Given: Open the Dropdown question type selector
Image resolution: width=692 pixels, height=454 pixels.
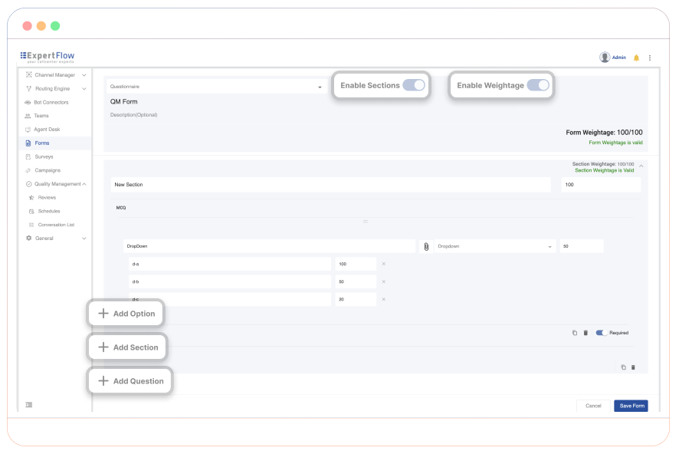Looking at the screenshot, I should click(495, 246).
